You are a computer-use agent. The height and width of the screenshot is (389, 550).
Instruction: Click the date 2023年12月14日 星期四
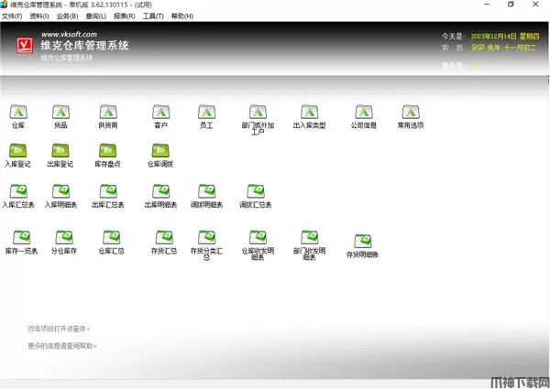tap(505, 37)
